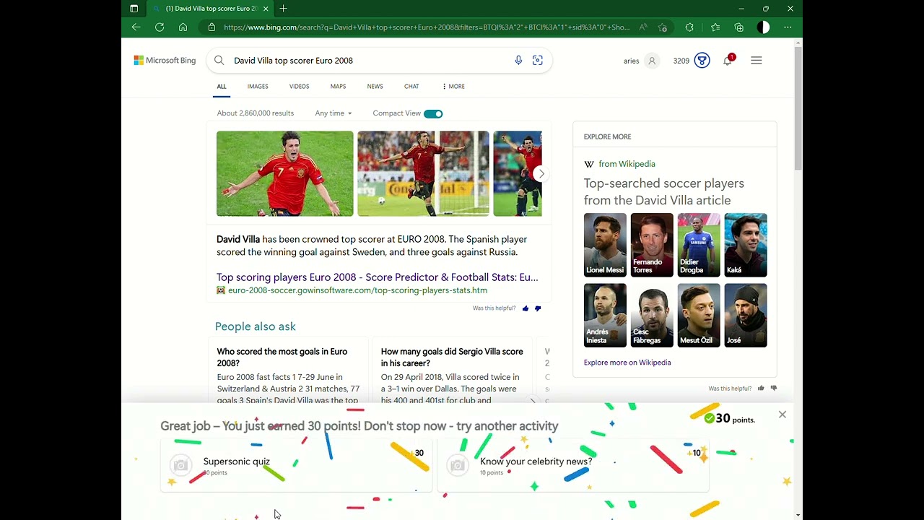Click the browser address bar URL
Image resolution: width=924 pixels, height=520 pixels.
coord(426,27)
